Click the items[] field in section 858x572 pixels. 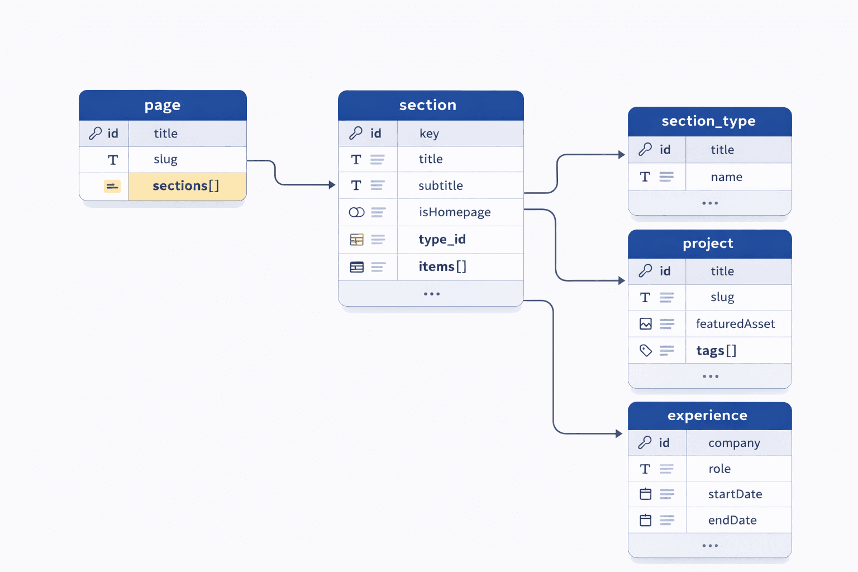pyautogui.click(x=442, y=266)
